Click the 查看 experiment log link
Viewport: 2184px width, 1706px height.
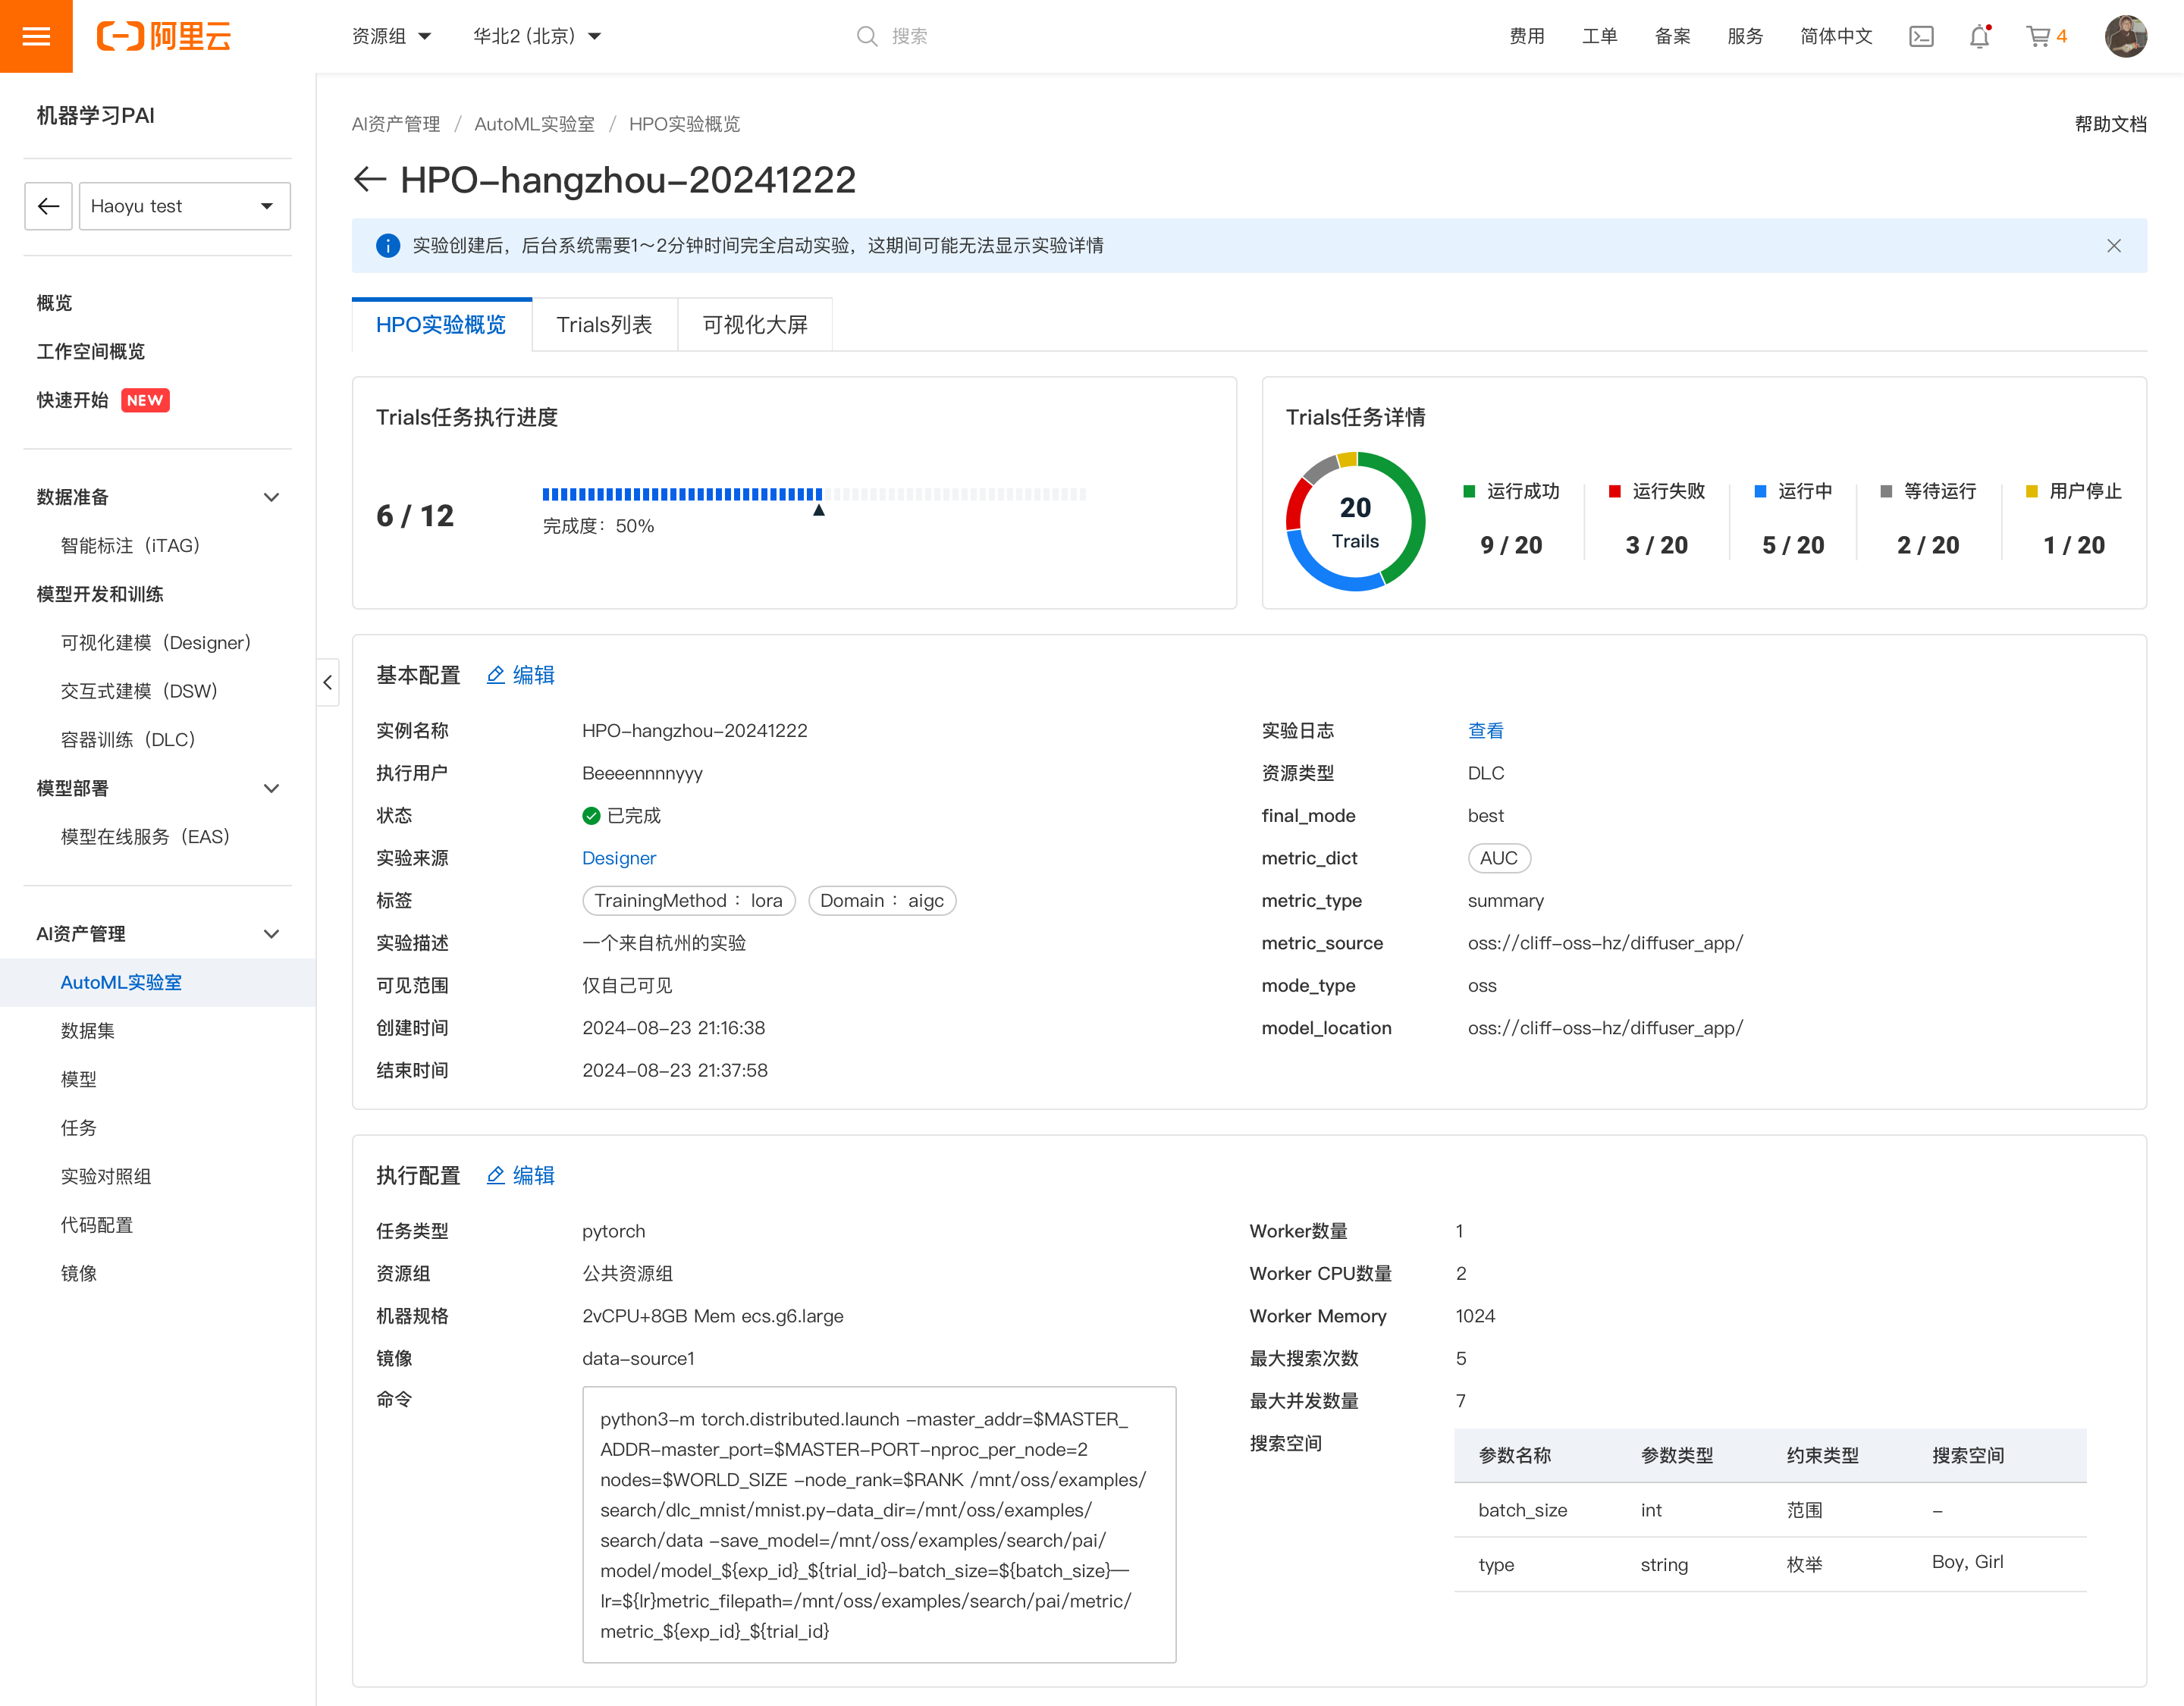point(1485,731)
